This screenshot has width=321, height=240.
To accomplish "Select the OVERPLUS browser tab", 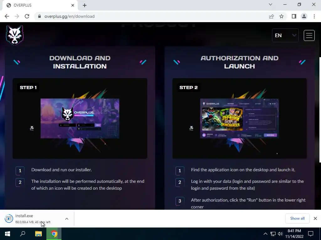I will pos(40,5).
